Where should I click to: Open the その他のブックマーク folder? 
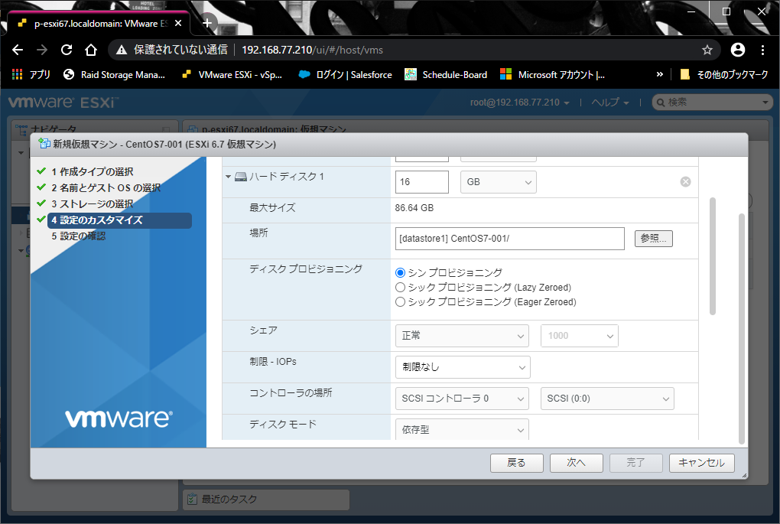pyautogui.click(x=723, y=75)
